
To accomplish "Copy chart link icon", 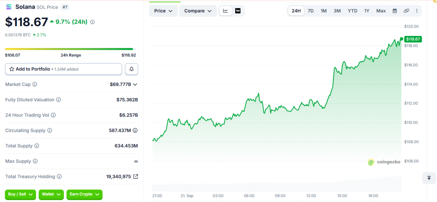I will coord(406,11).
